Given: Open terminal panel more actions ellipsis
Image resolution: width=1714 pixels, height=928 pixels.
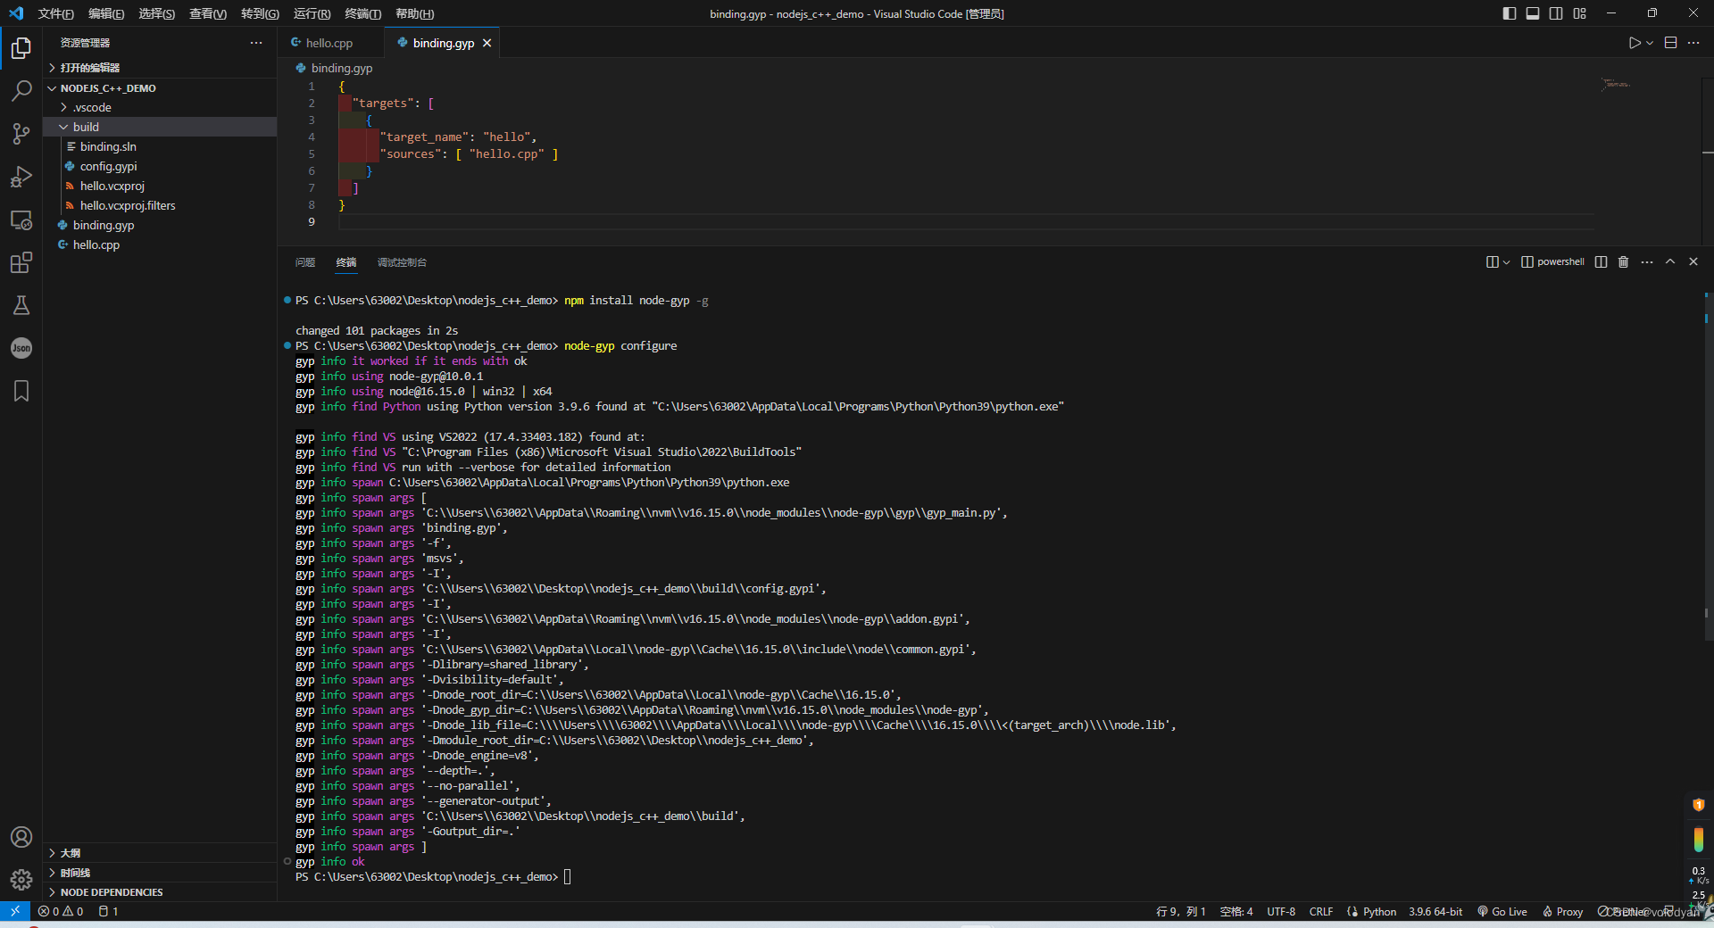Looking at the screenshot, I should 1647,261.
